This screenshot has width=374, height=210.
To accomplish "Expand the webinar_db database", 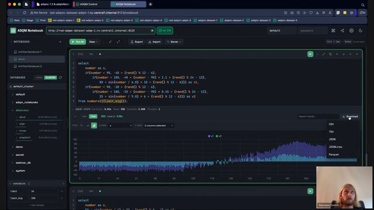I will click(23, 163).
